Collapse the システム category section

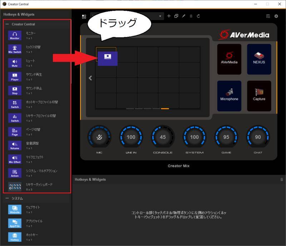7,198
